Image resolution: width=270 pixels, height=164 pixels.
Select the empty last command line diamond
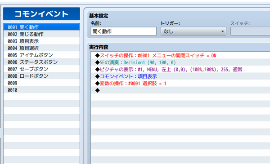coord(180,90)
